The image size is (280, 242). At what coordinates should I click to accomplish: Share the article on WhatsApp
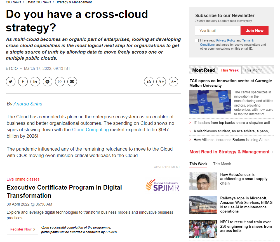click(x=60, y=81)
